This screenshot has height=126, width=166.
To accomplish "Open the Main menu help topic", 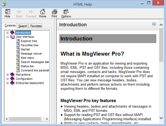I will 27,58.
